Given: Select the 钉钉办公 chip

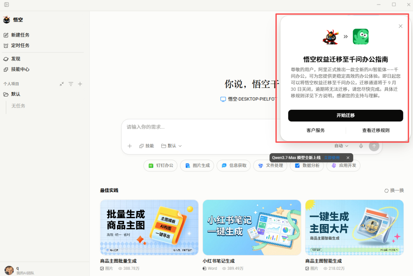Looking at the screenshot, I should pos(161,166).
